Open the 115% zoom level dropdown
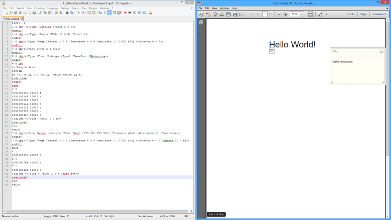 (x=301, y=15)
